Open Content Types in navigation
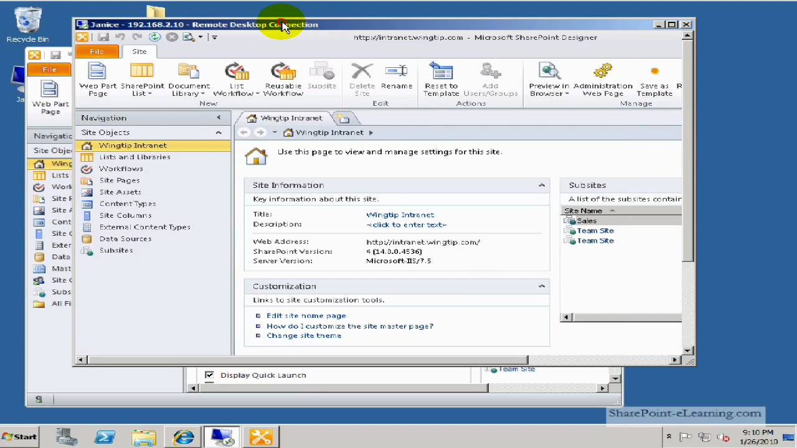Image resolution: width=797 pixels, height=448 pixels. 128,203
